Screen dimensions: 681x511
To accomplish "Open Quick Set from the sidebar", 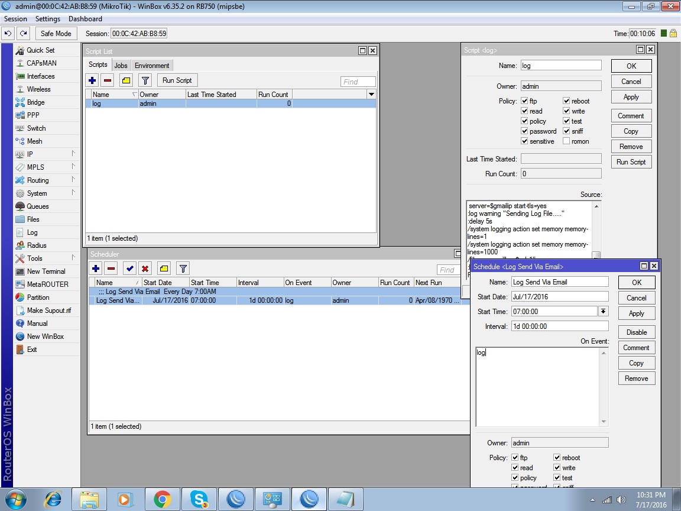I will (x=40, y=50).
